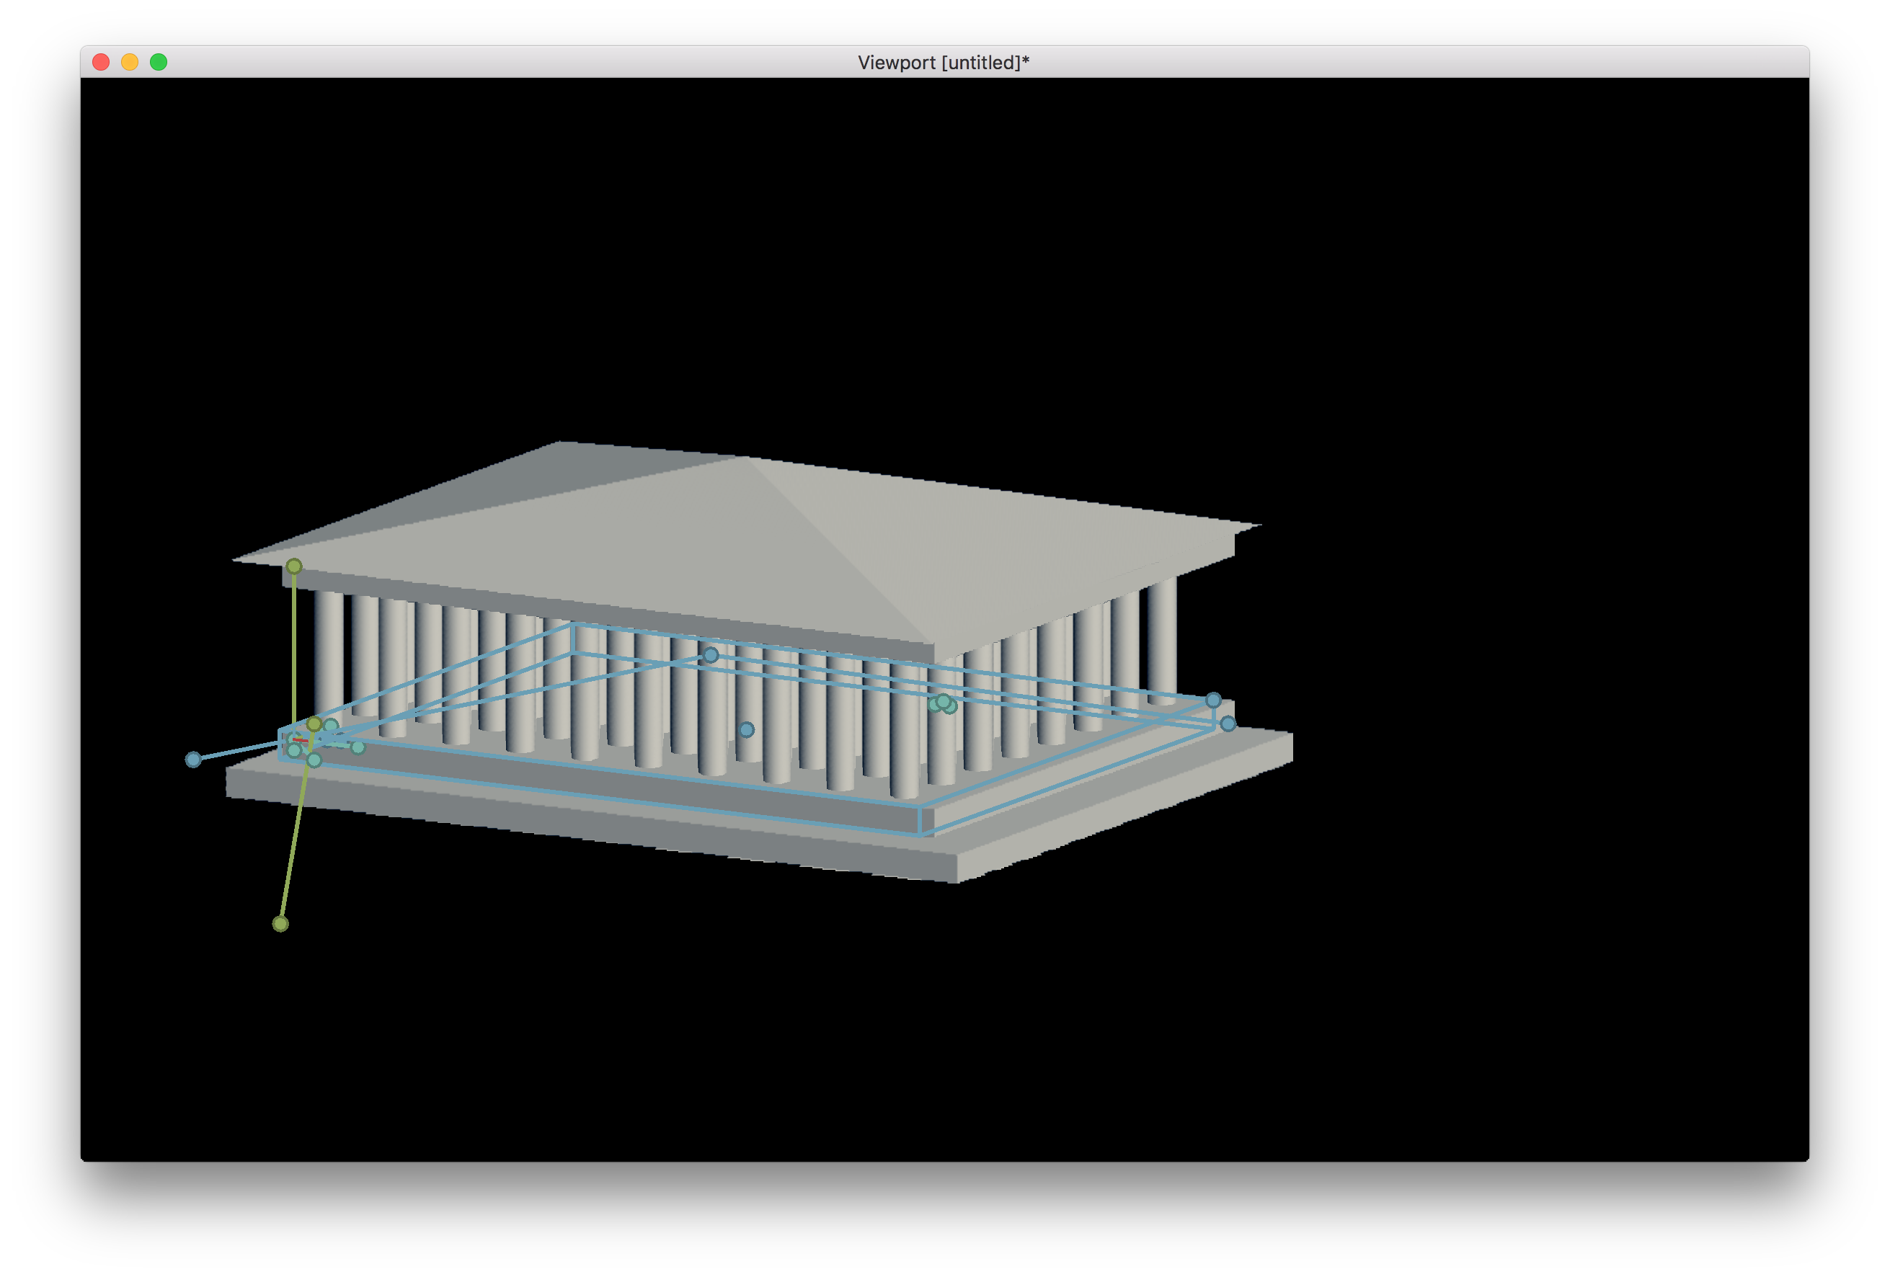Screen dimensions: 1890x1277
Task: Select the green handle under the roof corner
Action: (x=294, y=566)
